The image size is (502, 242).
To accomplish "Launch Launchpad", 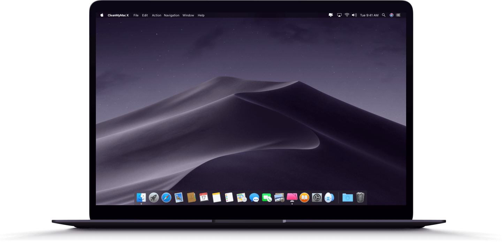I will [x=154, y=197].
